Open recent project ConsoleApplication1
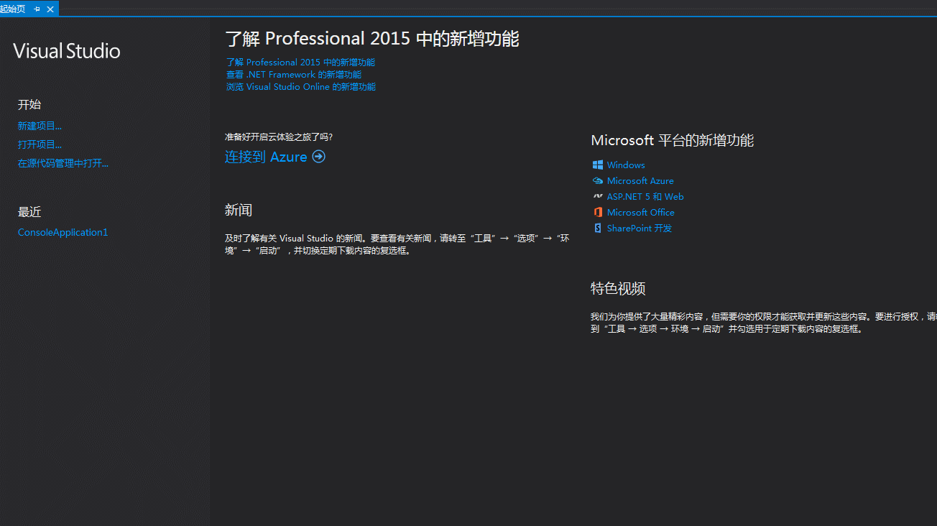 [63, 232]
